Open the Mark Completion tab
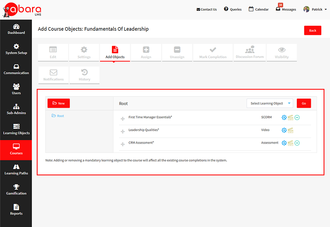The height and width of the screenshot is (227, 330). [x=213, y=52]
